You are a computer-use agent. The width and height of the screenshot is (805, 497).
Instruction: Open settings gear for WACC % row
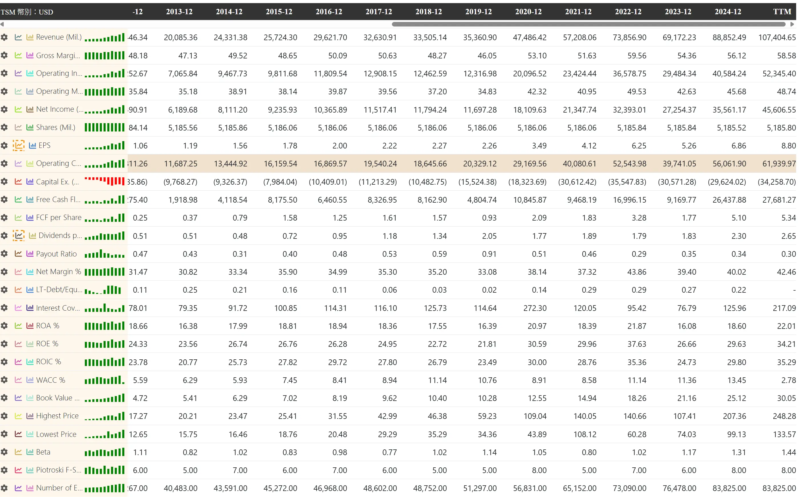point(4,380)
